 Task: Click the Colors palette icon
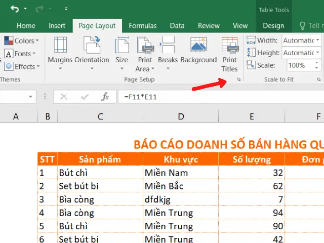(x=9, y=40)
